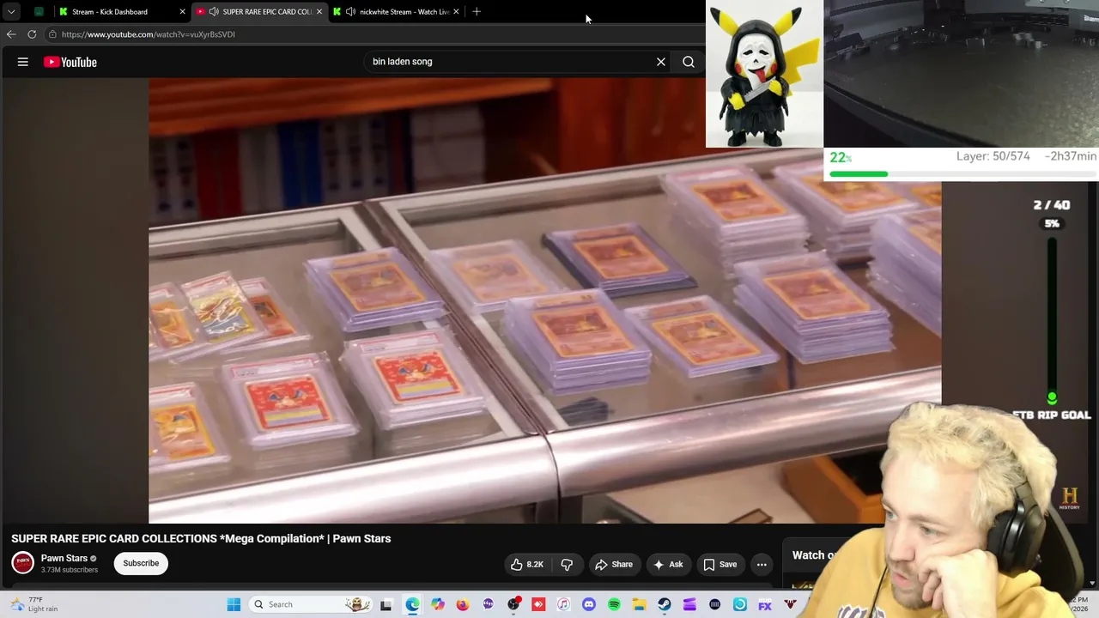Screen dimensions: 1099x618
Task: Click the 3D print progress bar at 22%
Action: [x=962, y=174]
